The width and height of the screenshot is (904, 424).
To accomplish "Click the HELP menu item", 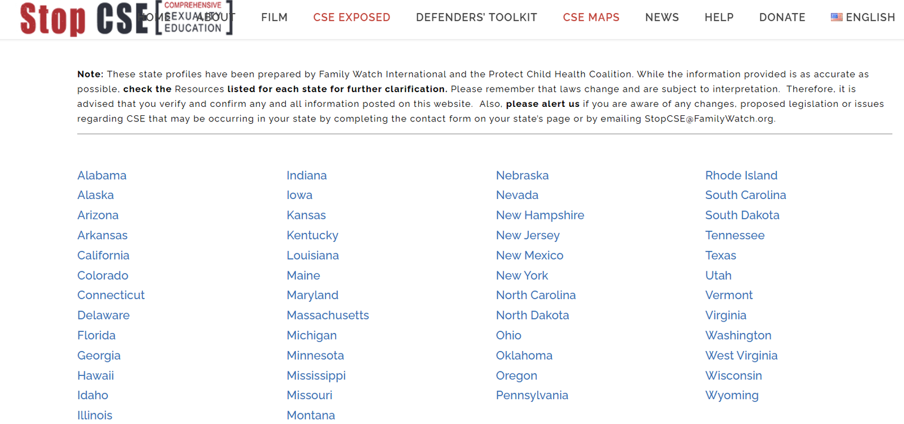I will point(719,18).
